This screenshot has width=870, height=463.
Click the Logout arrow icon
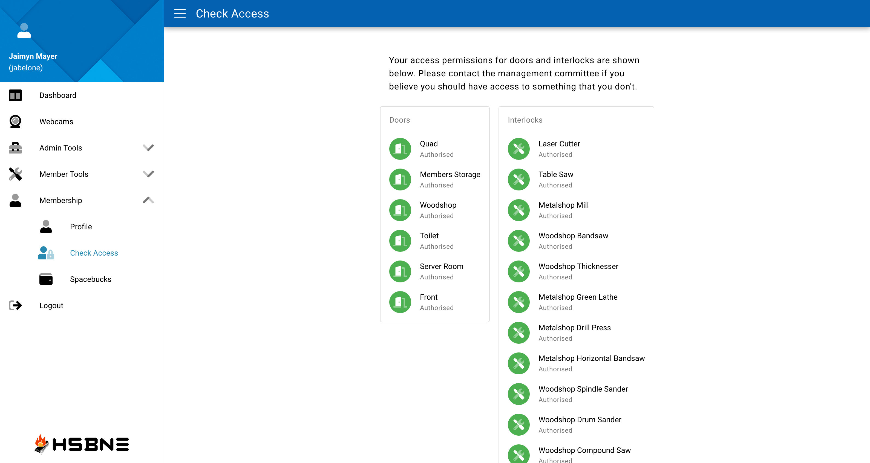tap(15, 305)
